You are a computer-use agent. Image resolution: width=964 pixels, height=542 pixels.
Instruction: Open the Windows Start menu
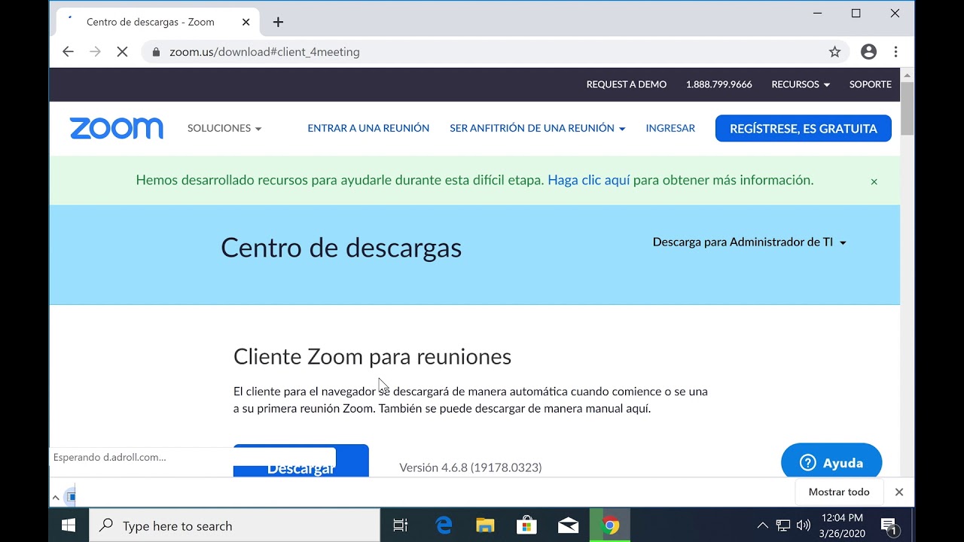(x=69, y=525)
